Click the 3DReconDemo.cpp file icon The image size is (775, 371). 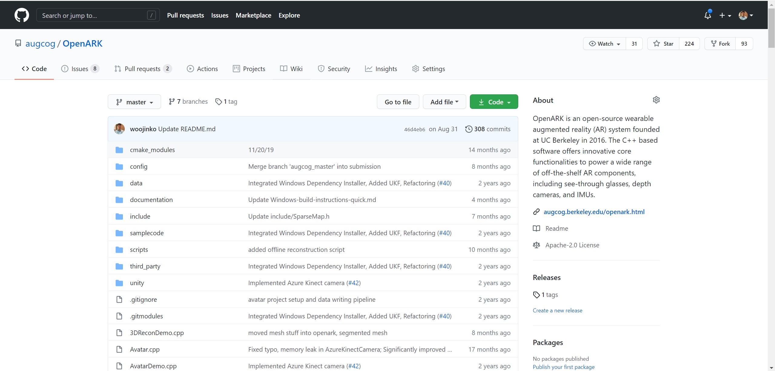tap(119, 333)
